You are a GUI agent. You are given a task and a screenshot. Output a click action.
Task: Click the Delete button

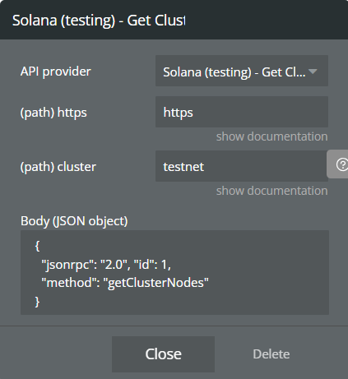coord(271,354)
